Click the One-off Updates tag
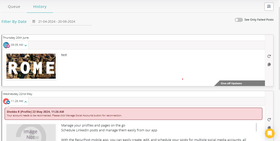 tap(239, 83)
